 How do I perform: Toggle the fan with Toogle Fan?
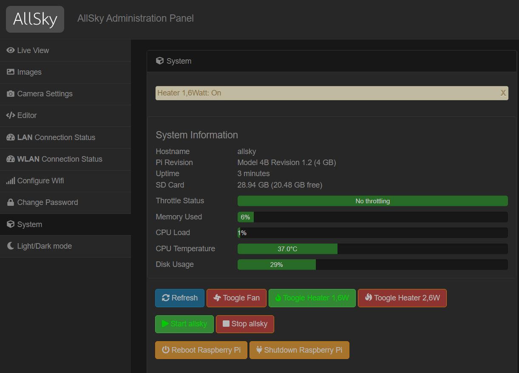coord(236,298)
